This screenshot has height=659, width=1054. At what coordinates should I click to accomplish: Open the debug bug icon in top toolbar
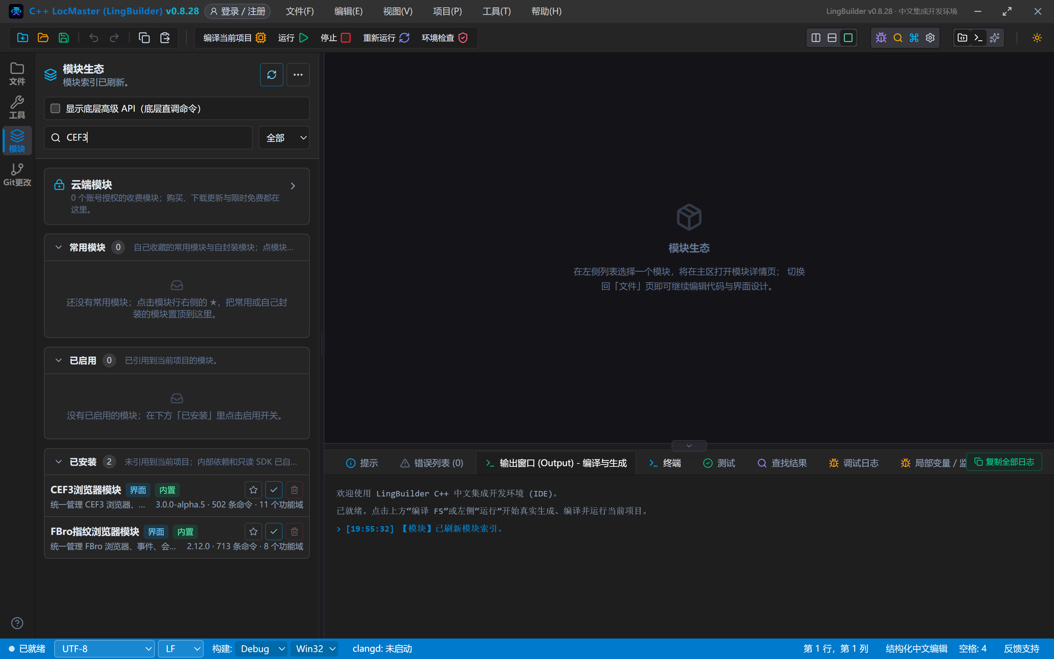881,38
